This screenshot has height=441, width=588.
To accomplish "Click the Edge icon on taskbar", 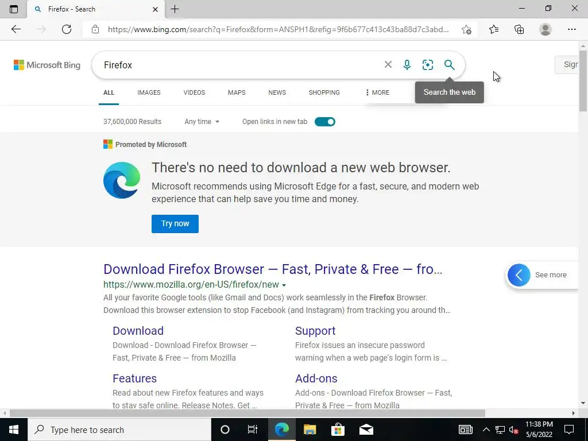I will 281,430.
